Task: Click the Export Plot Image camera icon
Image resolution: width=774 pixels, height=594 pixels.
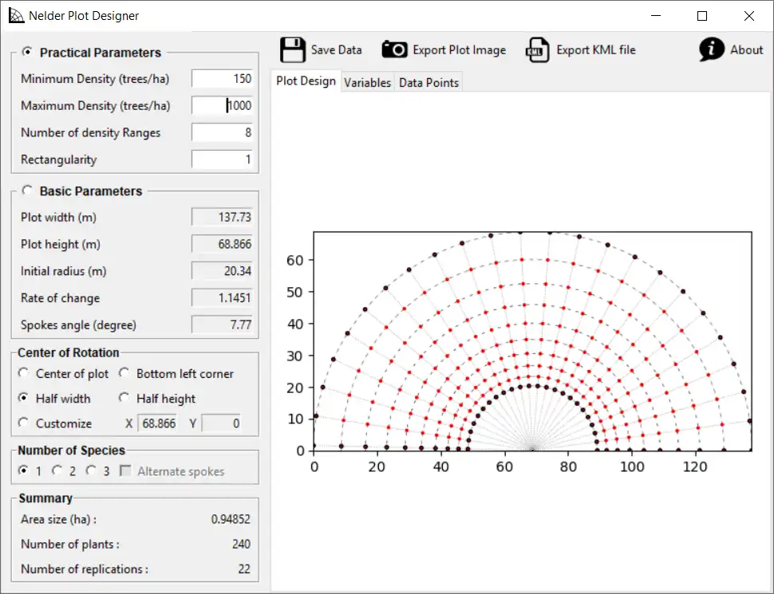Action: [x=394, y=49]
